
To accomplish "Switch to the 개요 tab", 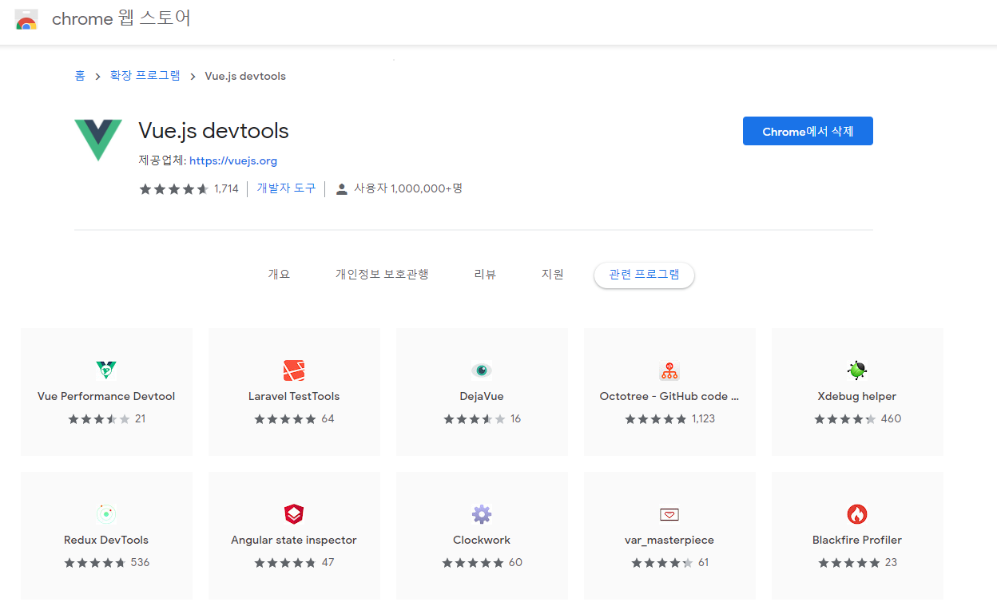I will (x=279, y=275).
